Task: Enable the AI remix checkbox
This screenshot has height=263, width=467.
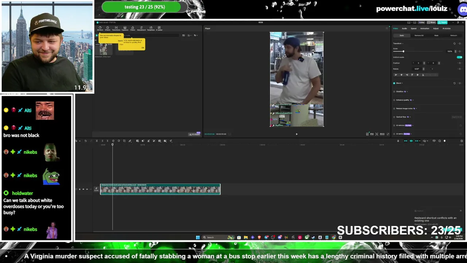Action: click(x=394, y=134)
